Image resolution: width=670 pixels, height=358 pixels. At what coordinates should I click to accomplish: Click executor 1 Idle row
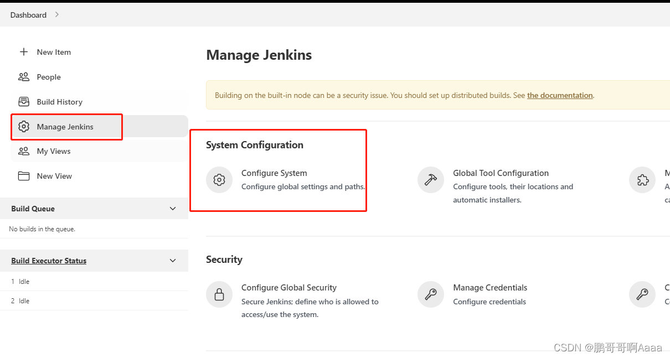[94, 282]
